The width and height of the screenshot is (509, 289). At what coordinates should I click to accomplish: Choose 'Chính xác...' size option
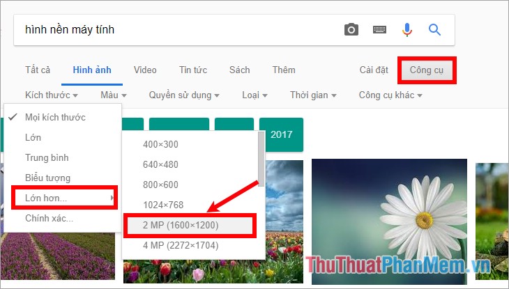pos(63,218)
